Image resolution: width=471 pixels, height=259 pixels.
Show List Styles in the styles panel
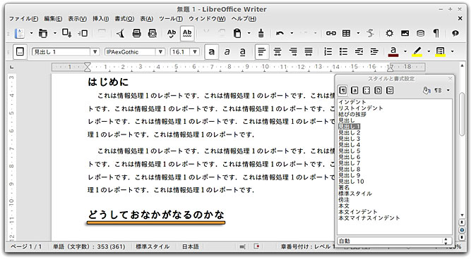click(x=390, y=90)
